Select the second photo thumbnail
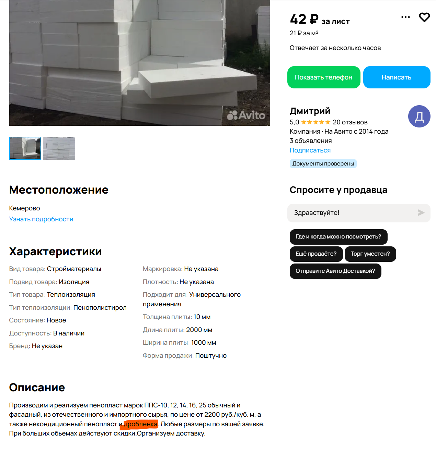436x453 pixels. point(59,148)
